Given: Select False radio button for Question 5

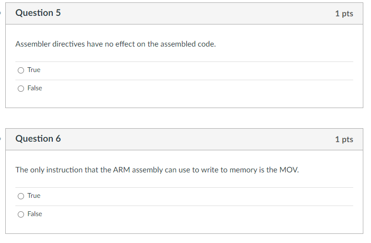Looking at the screenshot, I should (21, 88).
